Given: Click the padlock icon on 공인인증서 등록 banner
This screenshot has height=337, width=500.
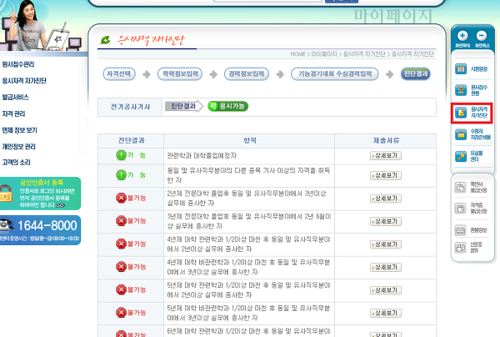Looking at the screenshot, I should 6,194.
